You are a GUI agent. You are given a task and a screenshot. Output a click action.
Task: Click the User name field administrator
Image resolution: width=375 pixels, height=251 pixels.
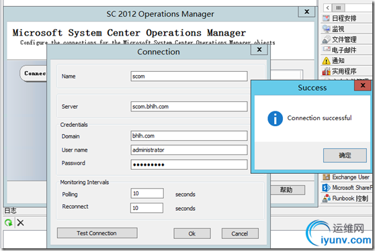tap(189, 150)
